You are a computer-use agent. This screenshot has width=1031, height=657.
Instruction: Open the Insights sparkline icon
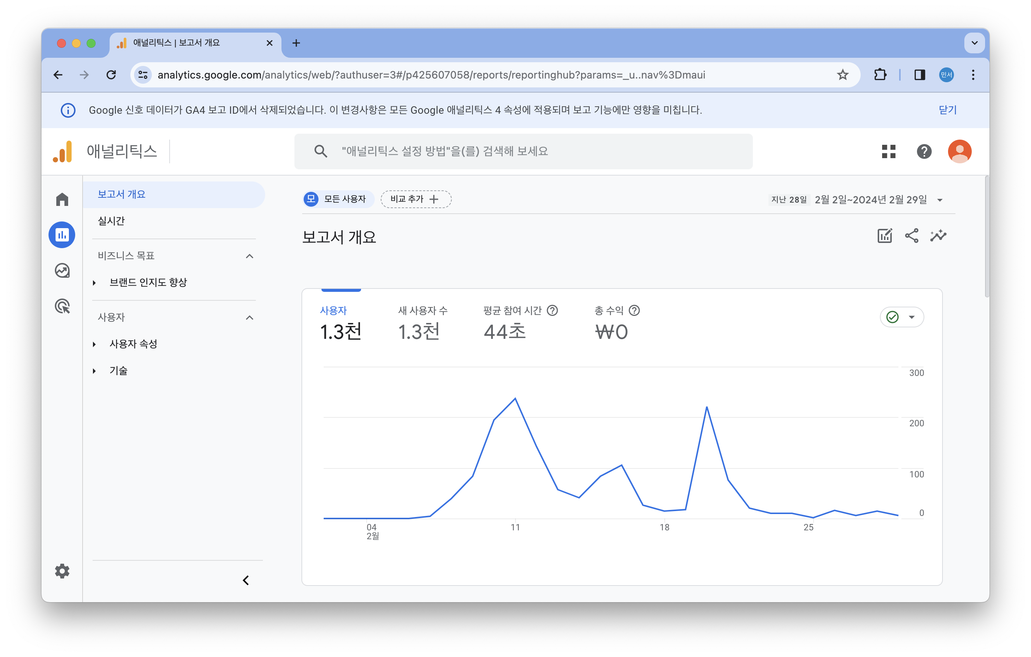938,236
